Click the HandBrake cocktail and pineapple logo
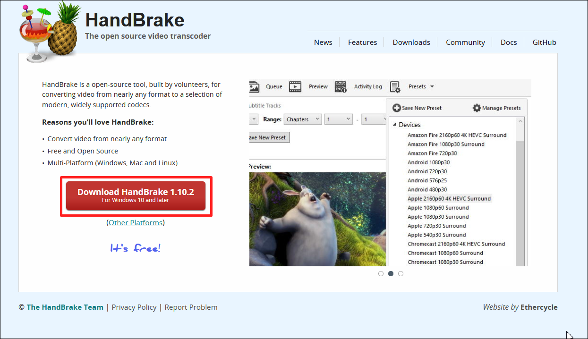Screen dimensions: 588x339 50,33
